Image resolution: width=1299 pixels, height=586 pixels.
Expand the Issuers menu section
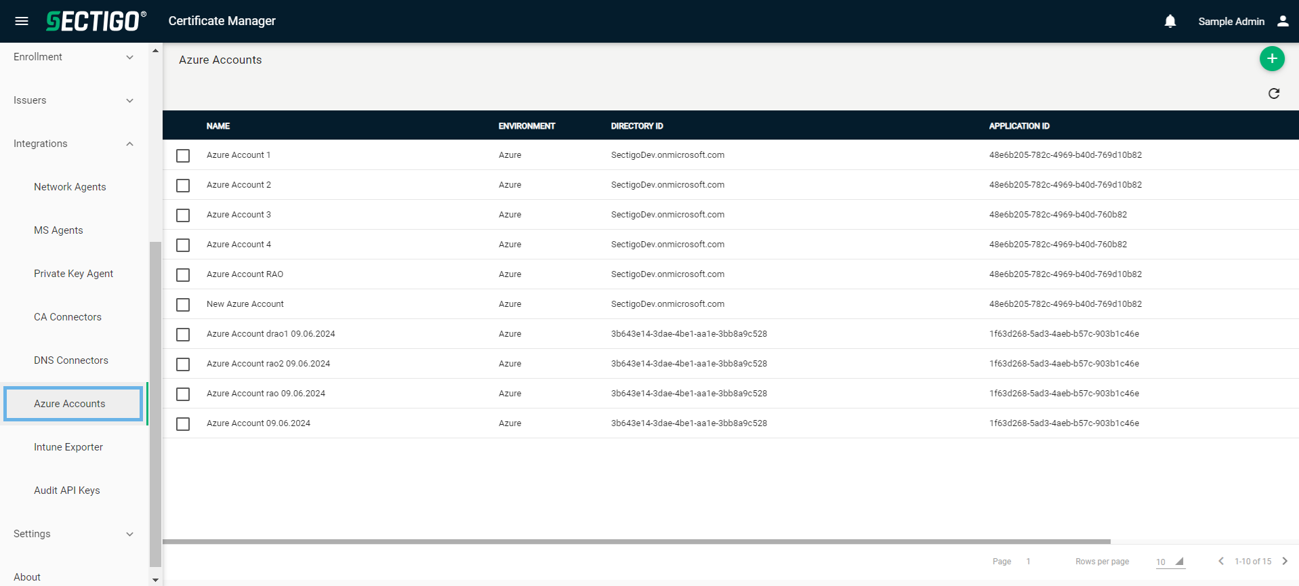coord(73,100)
